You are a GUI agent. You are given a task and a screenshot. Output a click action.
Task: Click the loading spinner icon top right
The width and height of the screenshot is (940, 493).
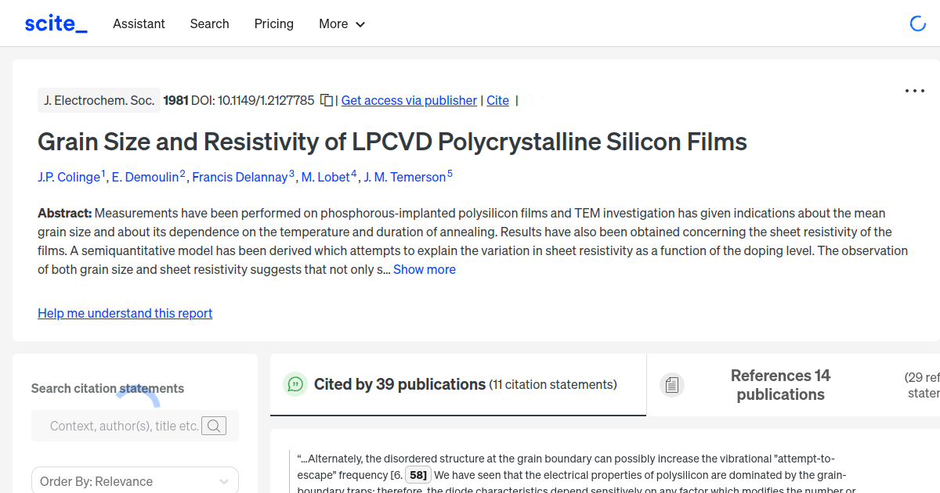917,23
